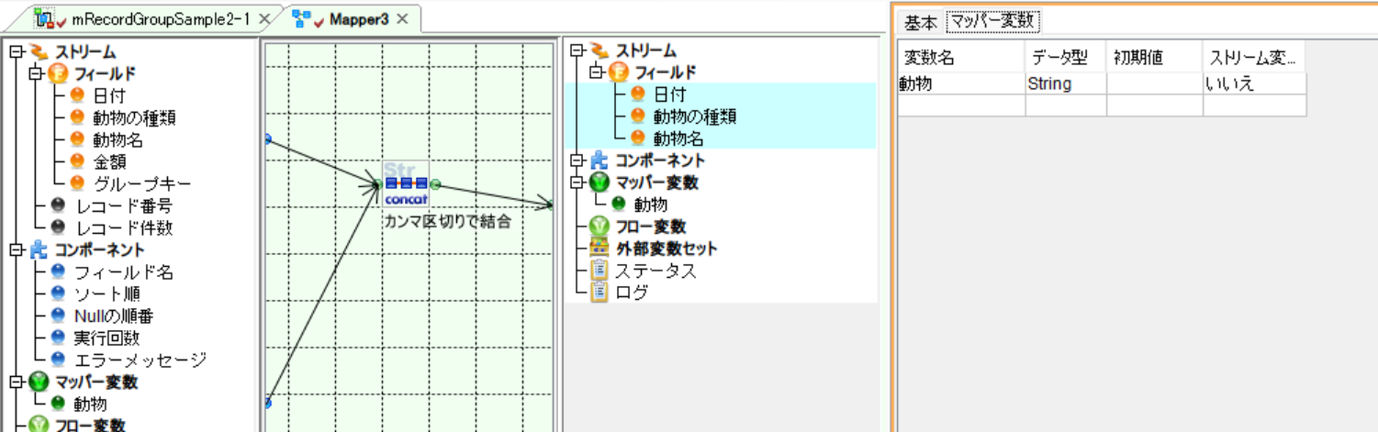Click the orange icon beside 金額

point(77,161)
